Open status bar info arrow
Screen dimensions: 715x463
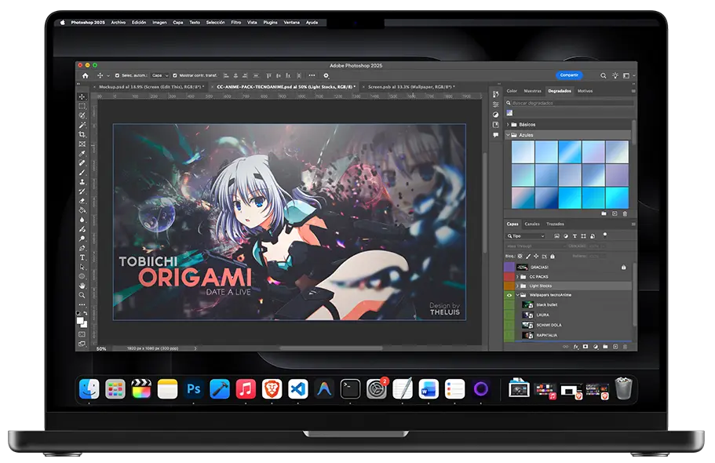coord(195,348)
